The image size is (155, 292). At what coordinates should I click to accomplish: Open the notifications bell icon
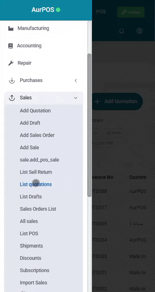[x=121, y=31]
